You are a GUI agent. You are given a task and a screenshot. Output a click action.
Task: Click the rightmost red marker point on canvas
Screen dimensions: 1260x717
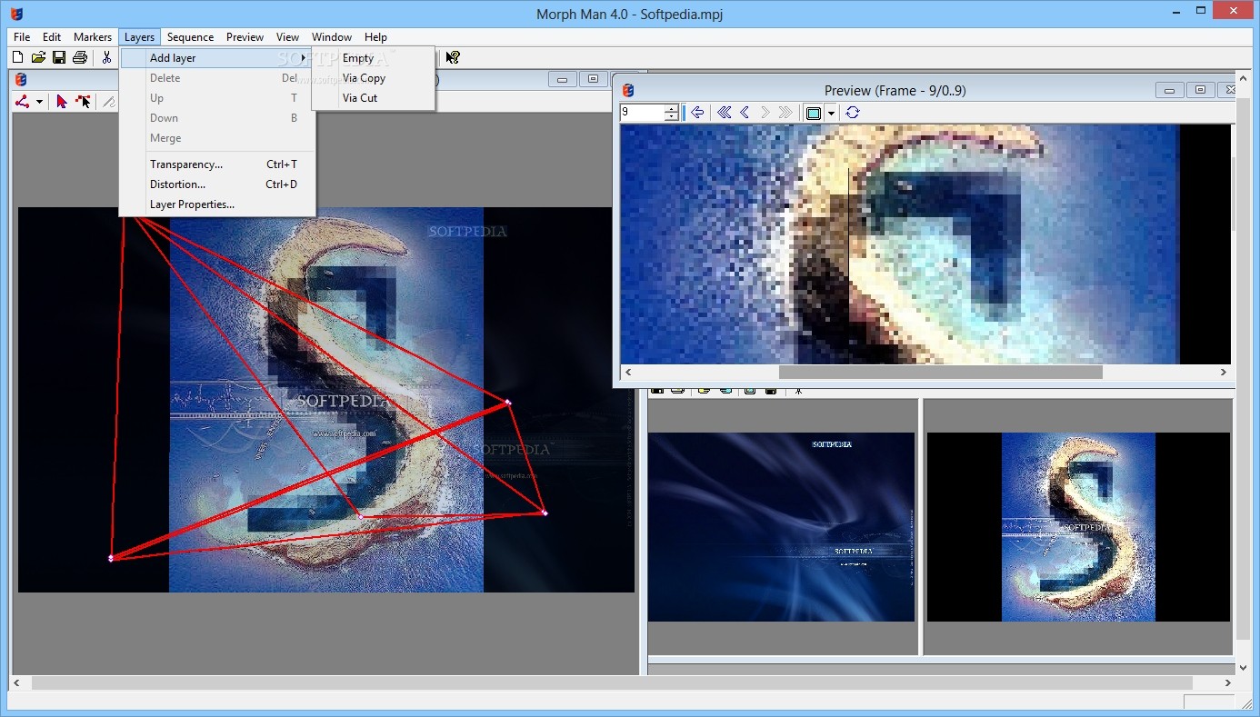(x=545, y=513)
